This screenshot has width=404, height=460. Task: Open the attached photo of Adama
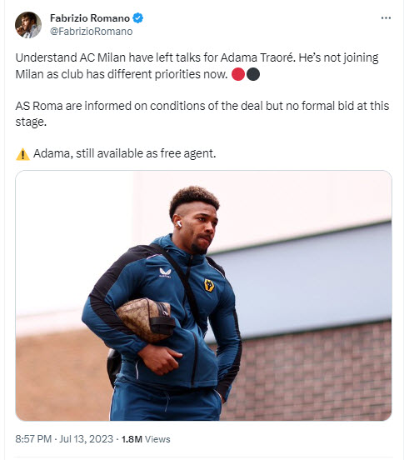(203, 296)
